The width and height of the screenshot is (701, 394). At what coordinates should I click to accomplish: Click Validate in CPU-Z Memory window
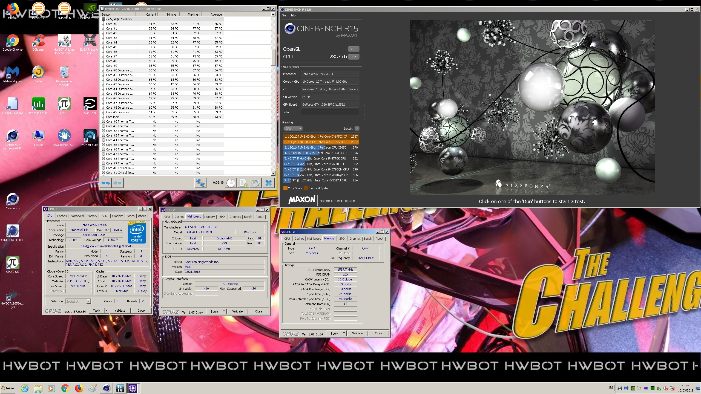point(357,333)
